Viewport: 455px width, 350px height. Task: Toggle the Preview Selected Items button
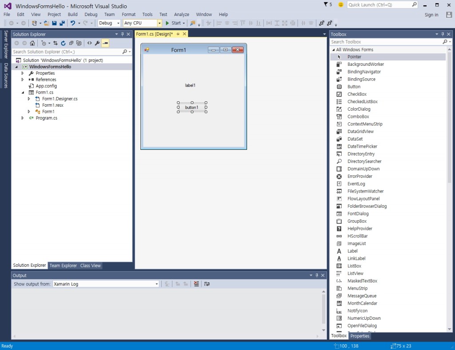click(x=105, y=43)
